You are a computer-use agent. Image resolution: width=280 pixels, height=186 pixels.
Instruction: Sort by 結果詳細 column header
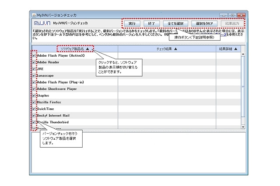tap(228, 48)
